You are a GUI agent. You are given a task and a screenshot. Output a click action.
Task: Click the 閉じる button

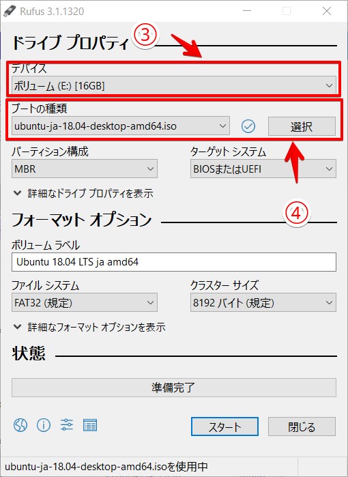point(302,427)
